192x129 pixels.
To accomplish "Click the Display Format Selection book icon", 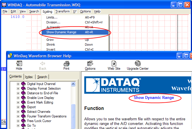I will tap(23, 89).
